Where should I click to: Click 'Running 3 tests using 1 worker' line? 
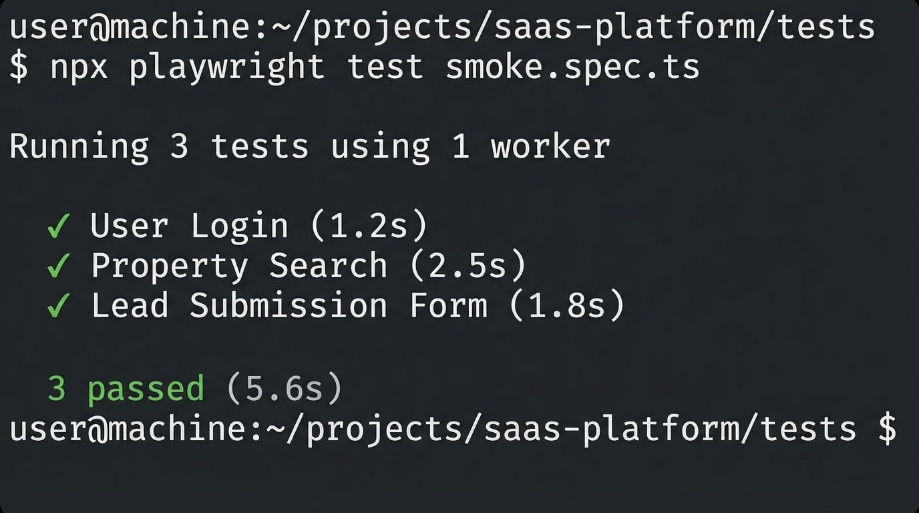(x=309, y=146)
